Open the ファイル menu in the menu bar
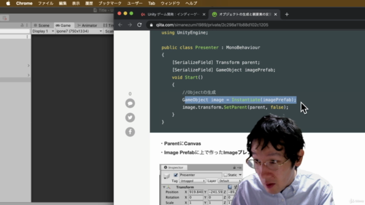365x205 pixels. pos(46,3)
